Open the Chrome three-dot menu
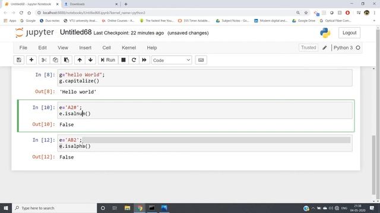This screenshot has height=213, width=380. [x=375, y=13]
